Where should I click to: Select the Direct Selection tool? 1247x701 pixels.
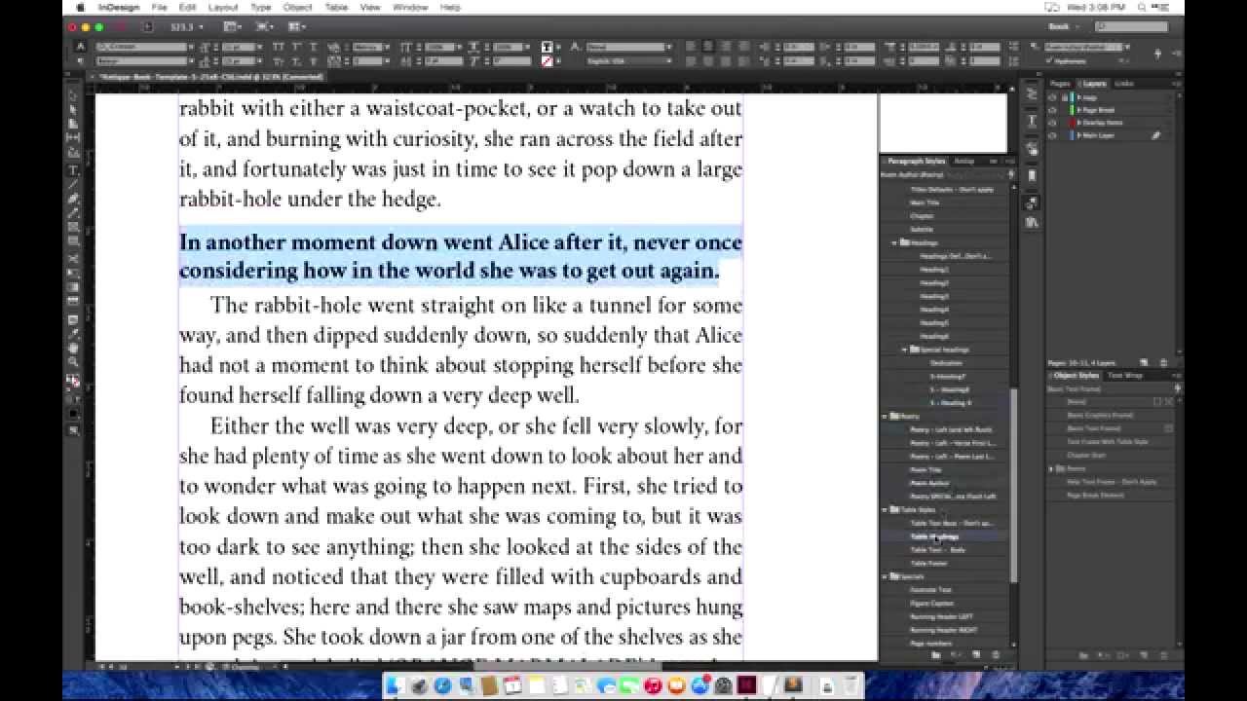(x=73, y=109)
